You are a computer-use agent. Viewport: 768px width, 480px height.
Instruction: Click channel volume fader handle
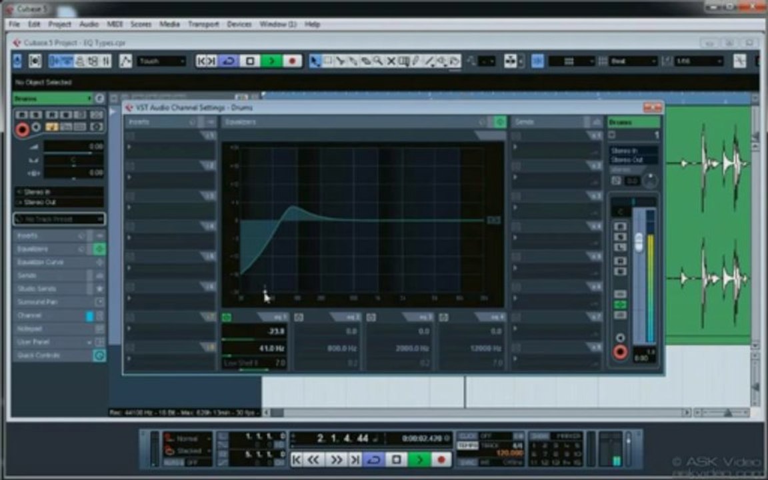(x=639, y=241)
